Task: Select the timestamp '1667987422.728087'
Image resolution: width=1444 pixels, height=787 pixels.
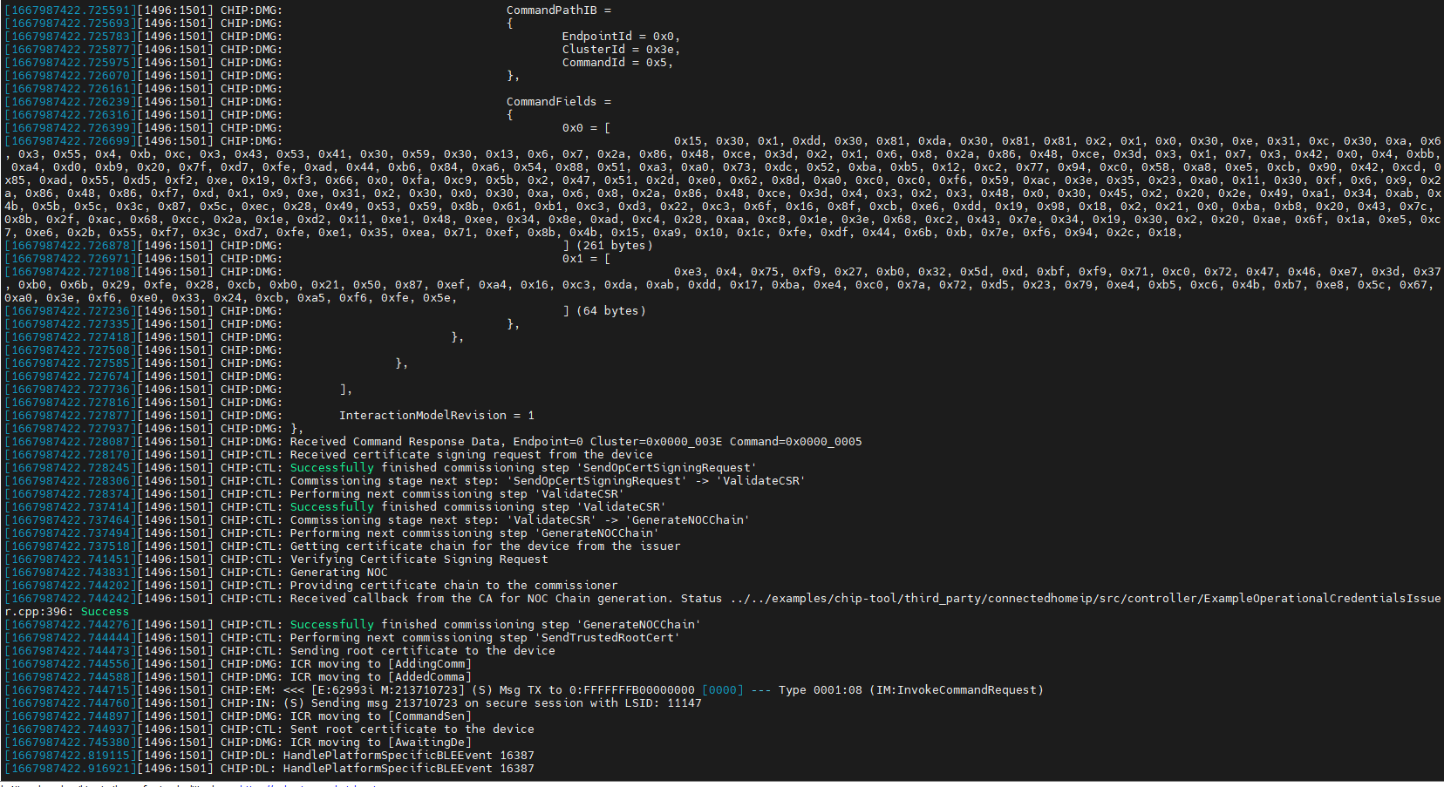Action: [x=71, y=442]
